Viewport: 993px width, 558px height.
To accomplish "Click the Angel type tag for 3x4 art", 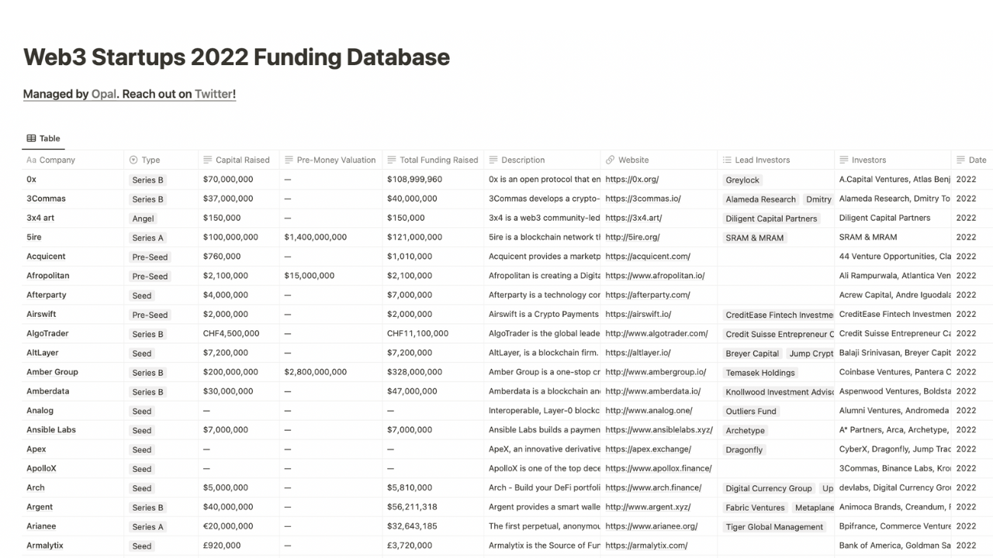I will (143, 219).
